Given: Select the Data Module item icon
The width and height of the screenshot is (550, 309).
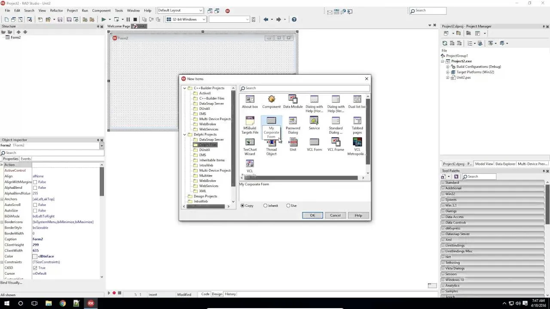Looking at the screenshot, I should [293, 98].
